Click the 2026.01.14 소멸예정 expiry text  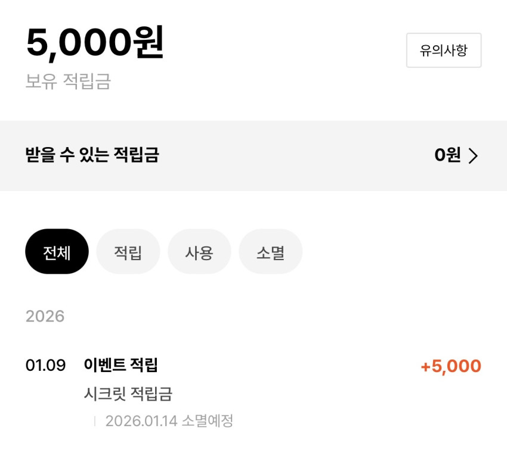click(x=169, y=421)
